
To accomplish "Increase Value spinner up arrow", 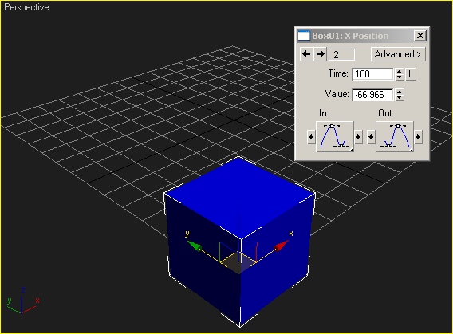I will coord(400,92).
